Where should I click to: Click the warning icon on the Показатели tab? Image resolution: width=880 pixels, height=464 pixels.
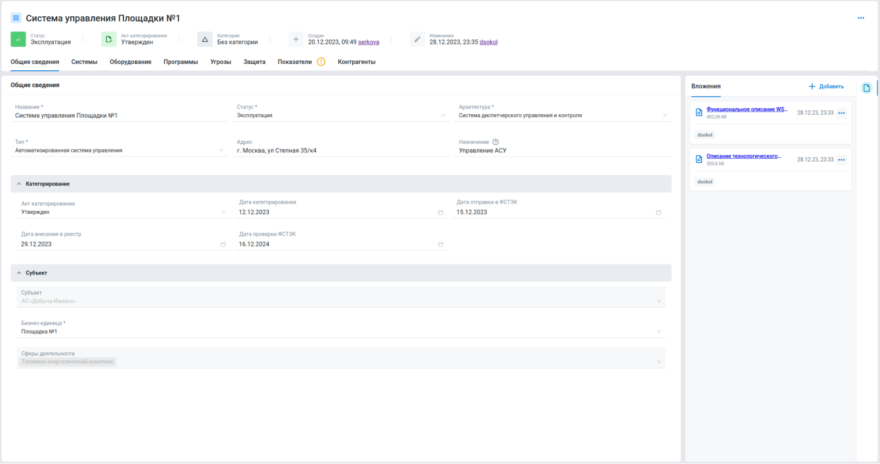[x=321, y=62]
